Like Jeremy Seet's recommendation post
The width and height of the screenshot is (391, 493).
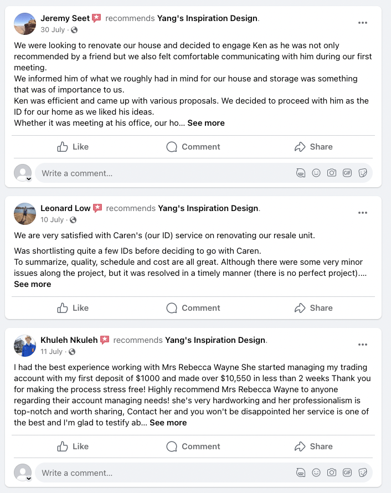click(x=73, y=147)
